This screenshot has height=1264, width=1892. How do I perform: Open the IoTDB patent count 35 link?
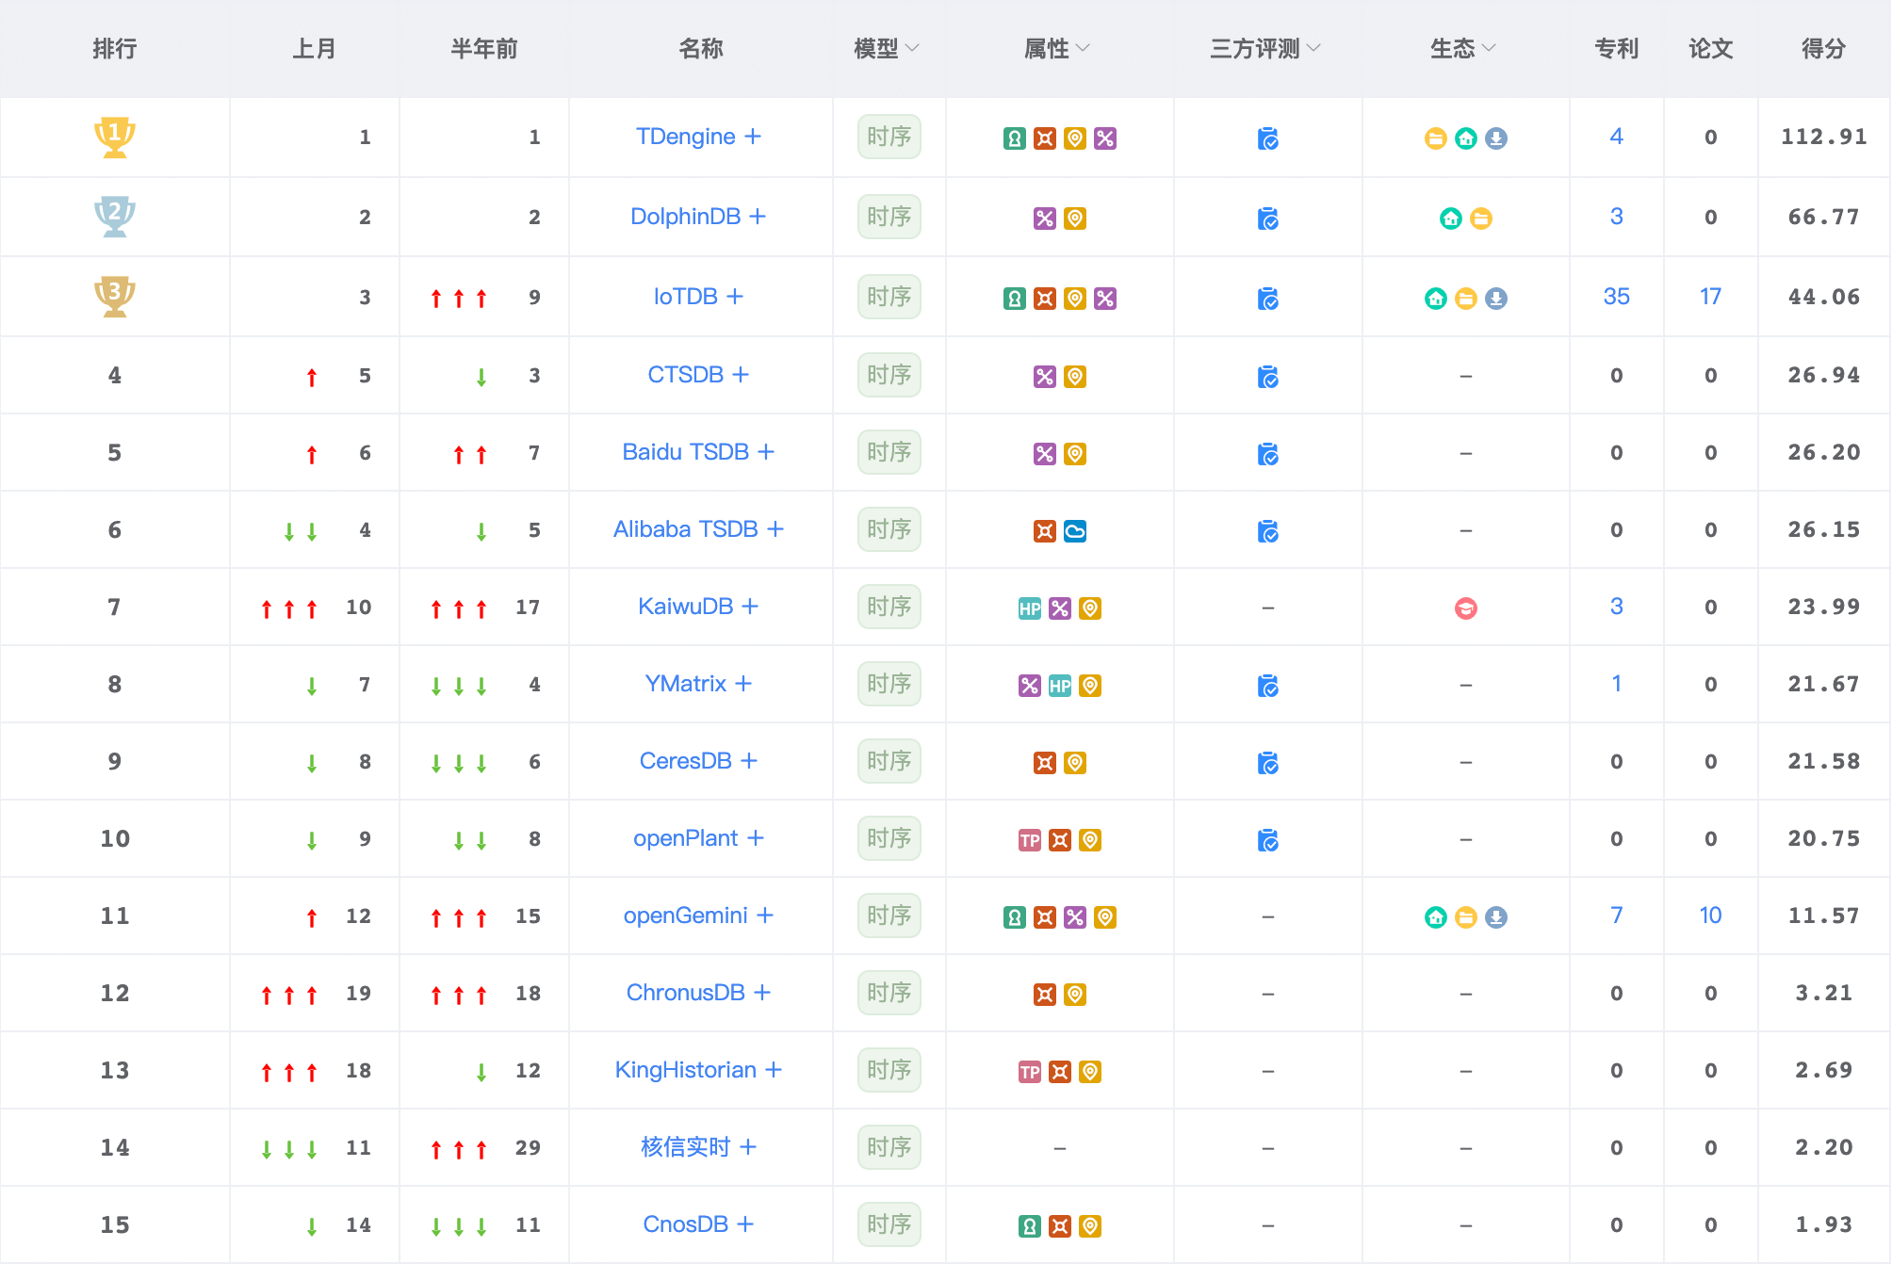[1616, 297]
